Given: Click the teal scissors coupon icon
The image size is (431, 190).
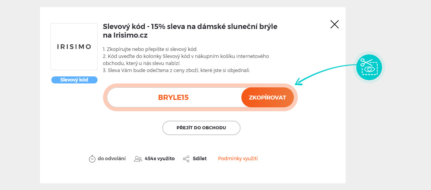Looking at the screenshot, I should click(x=369, y=67).
